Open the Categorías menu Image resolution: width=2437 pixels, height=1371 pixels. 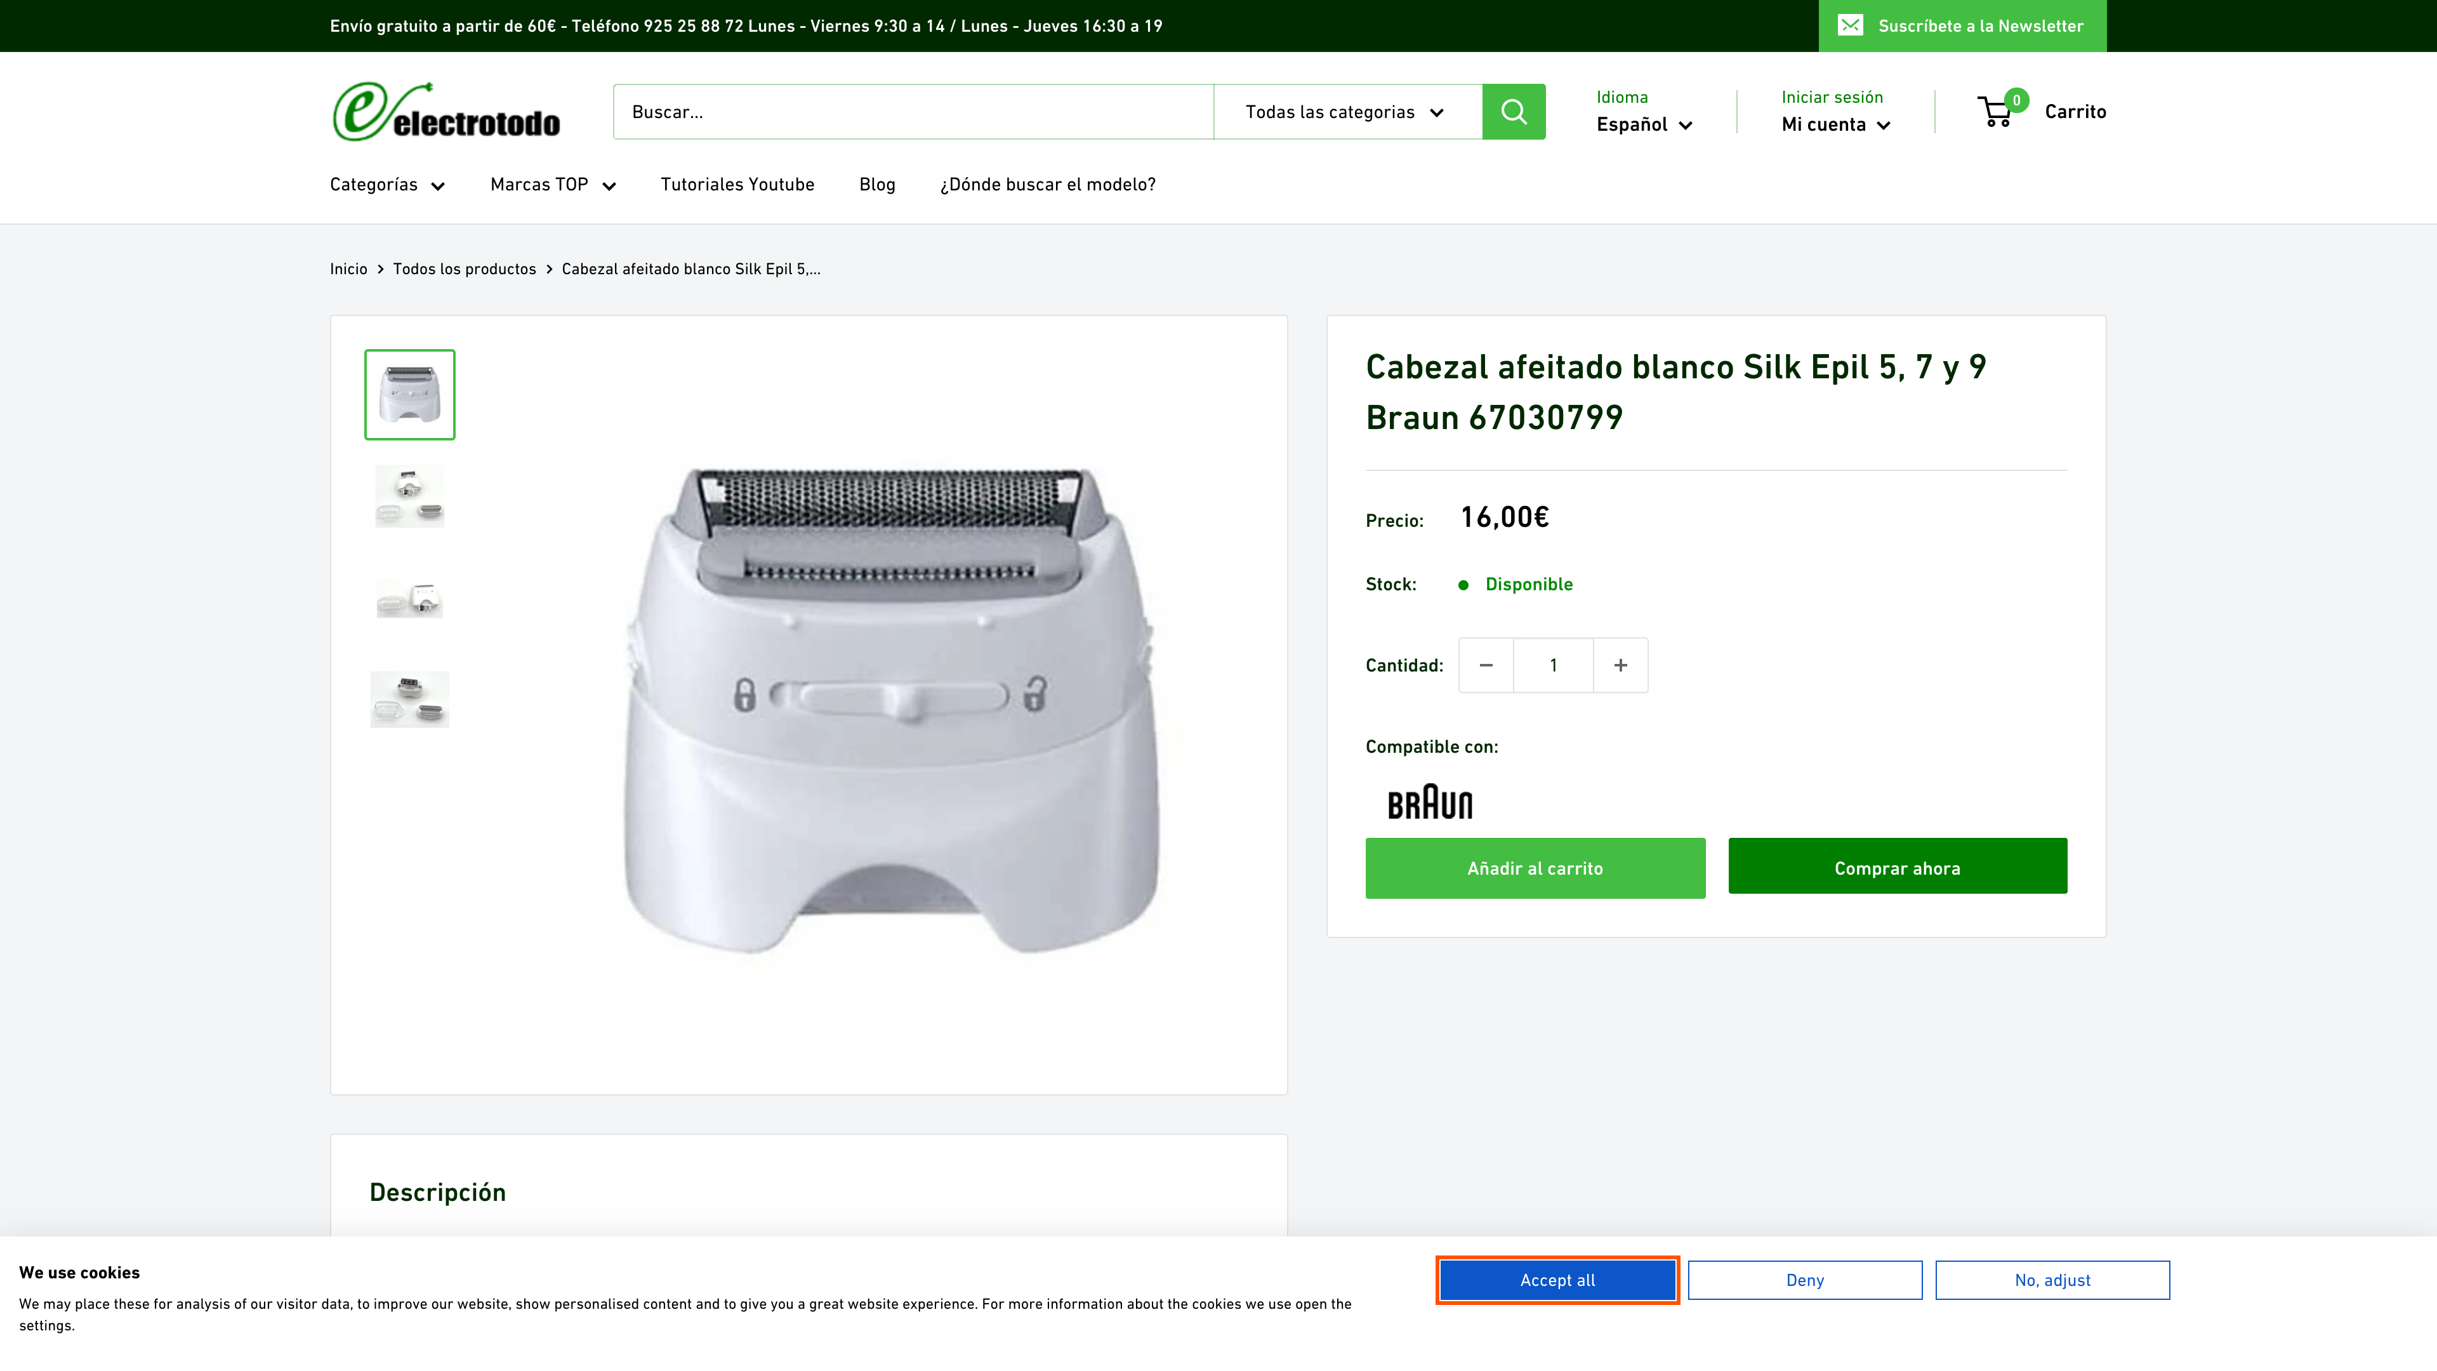tap(387, 185)
